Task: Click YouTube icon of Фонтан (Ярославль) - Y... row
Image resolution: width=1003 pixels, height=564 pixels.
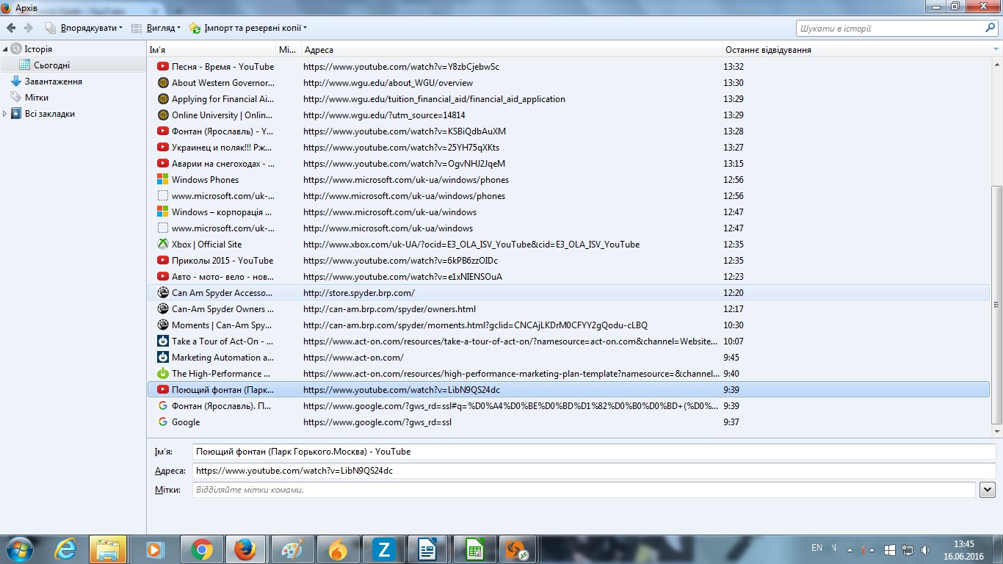Action: 163,131
